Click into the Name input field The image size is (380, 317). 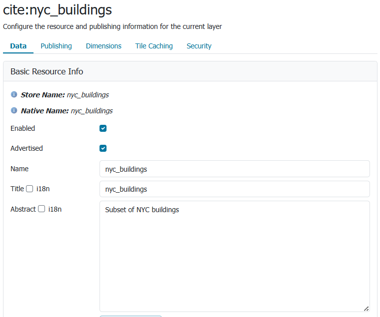234,169
